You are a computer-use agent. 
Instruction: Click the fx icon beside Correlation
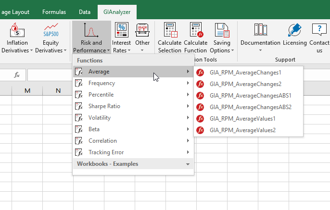pos(79,141)
